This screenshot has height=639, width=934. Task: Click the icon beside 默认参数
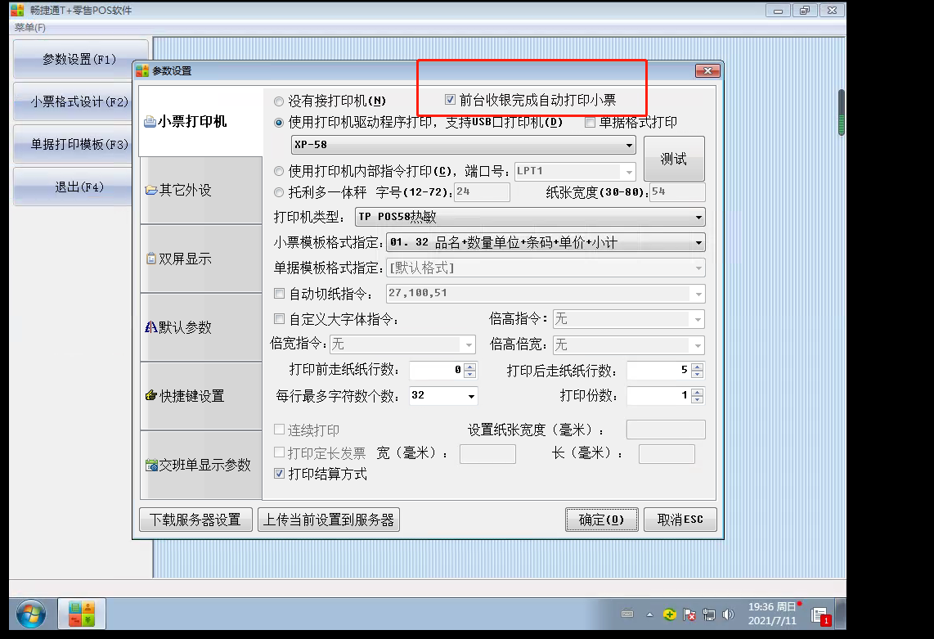[151, 327]
